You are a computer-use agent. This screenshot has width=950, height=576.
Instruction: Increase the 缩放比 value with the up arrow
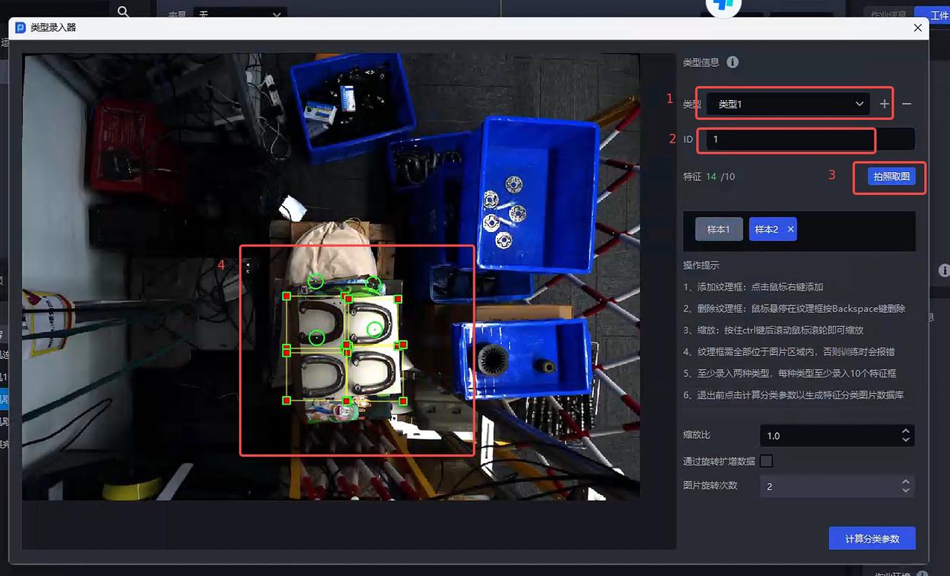click(x=905, y=431)
